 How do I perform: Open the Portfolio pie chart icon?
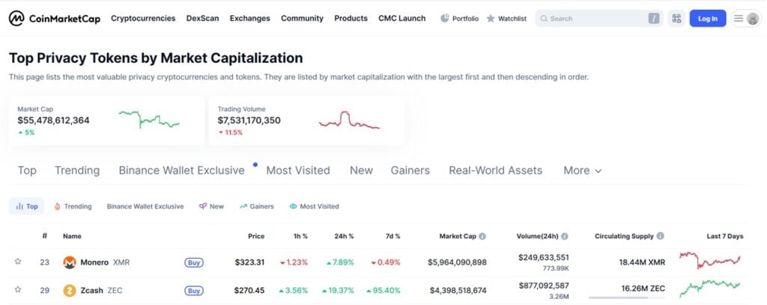pyautogui.click(x=445, y=19)
